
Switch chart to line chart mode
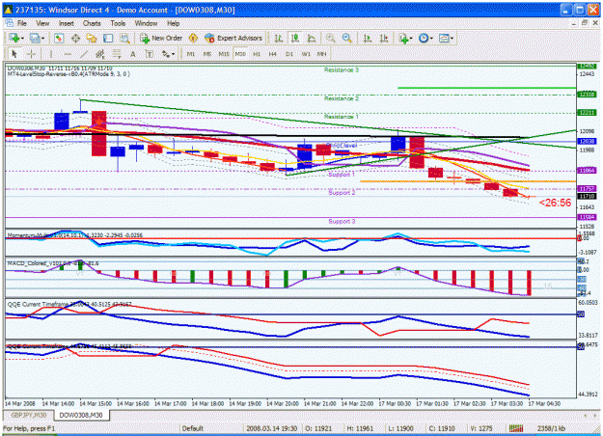click(312, 38)
